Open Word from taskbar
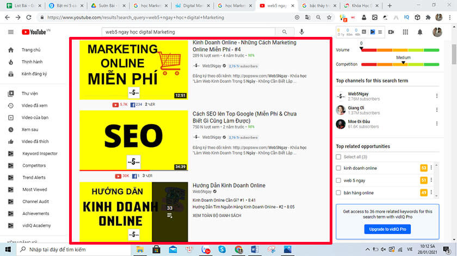 (x=255, y=249)
